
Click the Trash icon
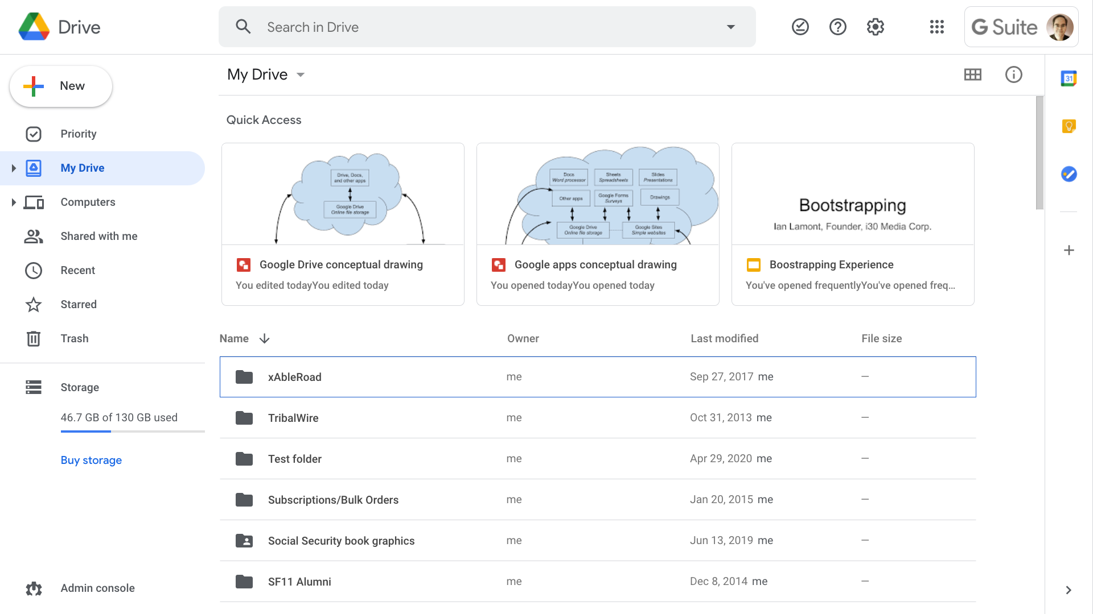click(x=33, y=338)
